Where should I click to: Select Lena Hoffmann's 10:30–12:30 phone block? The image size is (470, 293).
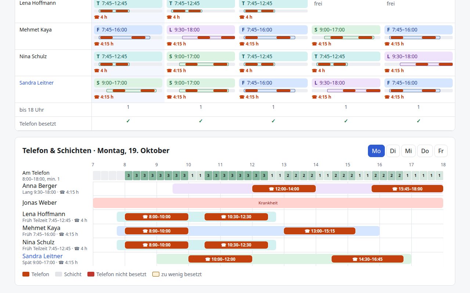pos(236,217)
